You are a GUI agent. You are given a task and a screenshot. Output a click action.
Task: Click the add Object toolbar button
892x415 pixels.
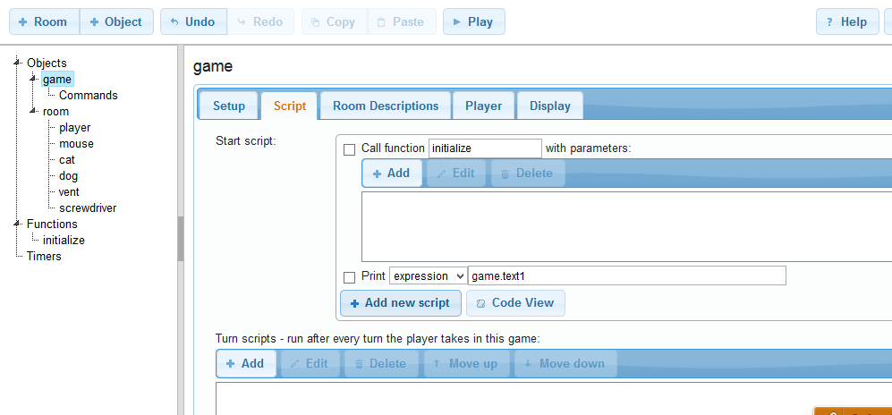(116, 22)
